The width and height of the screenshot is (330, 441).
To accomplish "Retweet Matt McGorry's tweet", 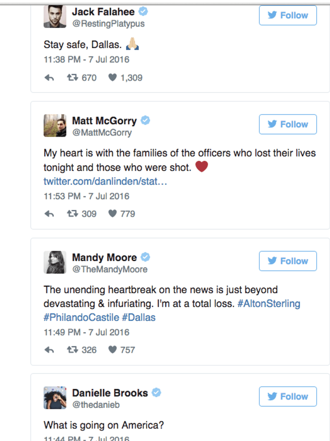I will [72, 214].
